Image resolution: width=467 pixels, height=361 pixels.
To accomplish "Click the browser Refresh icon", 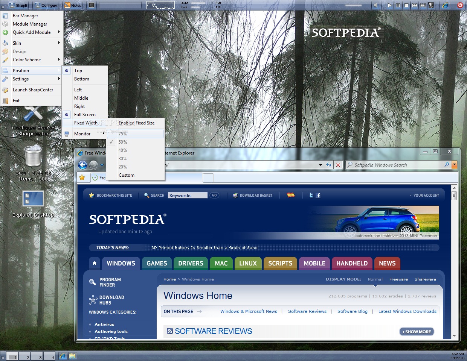I will point(329,165).
